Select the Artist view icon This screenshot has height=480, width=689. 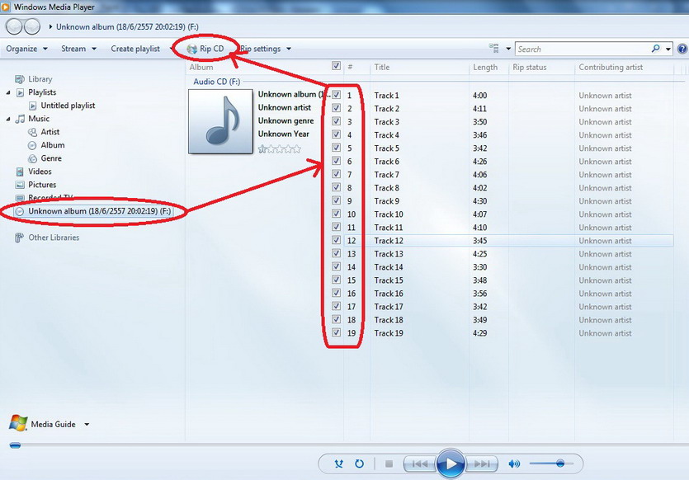32,132
